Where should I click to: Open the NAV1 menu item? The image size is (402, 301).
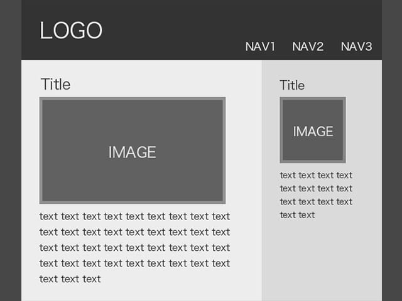260,46
